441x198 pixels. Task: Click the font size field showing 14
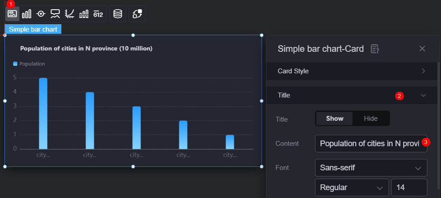pyautogui.click(x=409, y=187)
